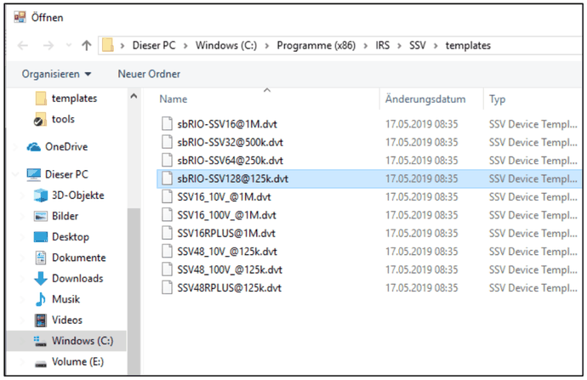Click the OneDrive cloud icon
The image size is (587, 380).
[34, 147]
